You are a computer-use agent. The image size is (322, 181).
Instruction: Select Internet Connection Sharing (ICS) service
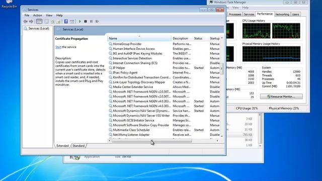tap(135, 63)
